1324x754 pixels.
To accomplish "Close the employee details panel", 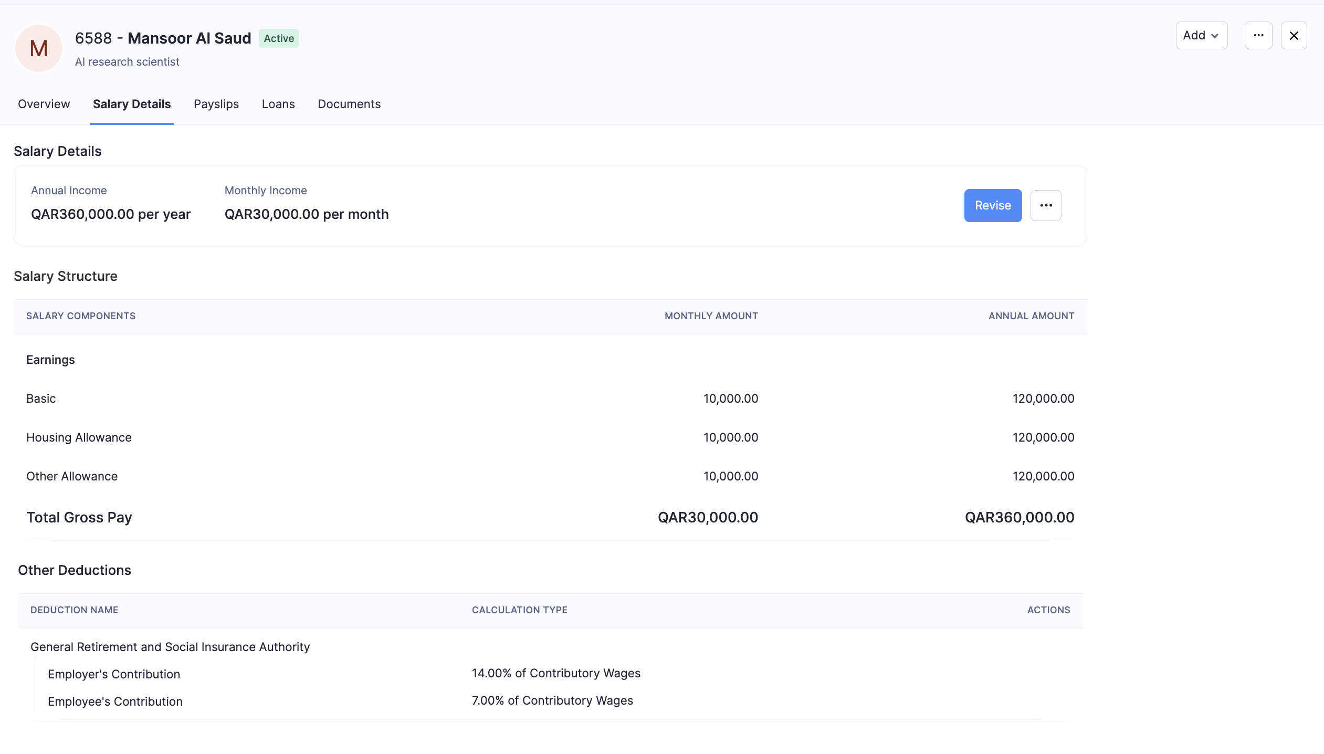I will 1294,36.
